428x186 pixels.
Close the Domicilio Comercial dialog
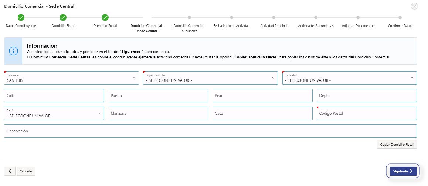[x=414, y=6]
